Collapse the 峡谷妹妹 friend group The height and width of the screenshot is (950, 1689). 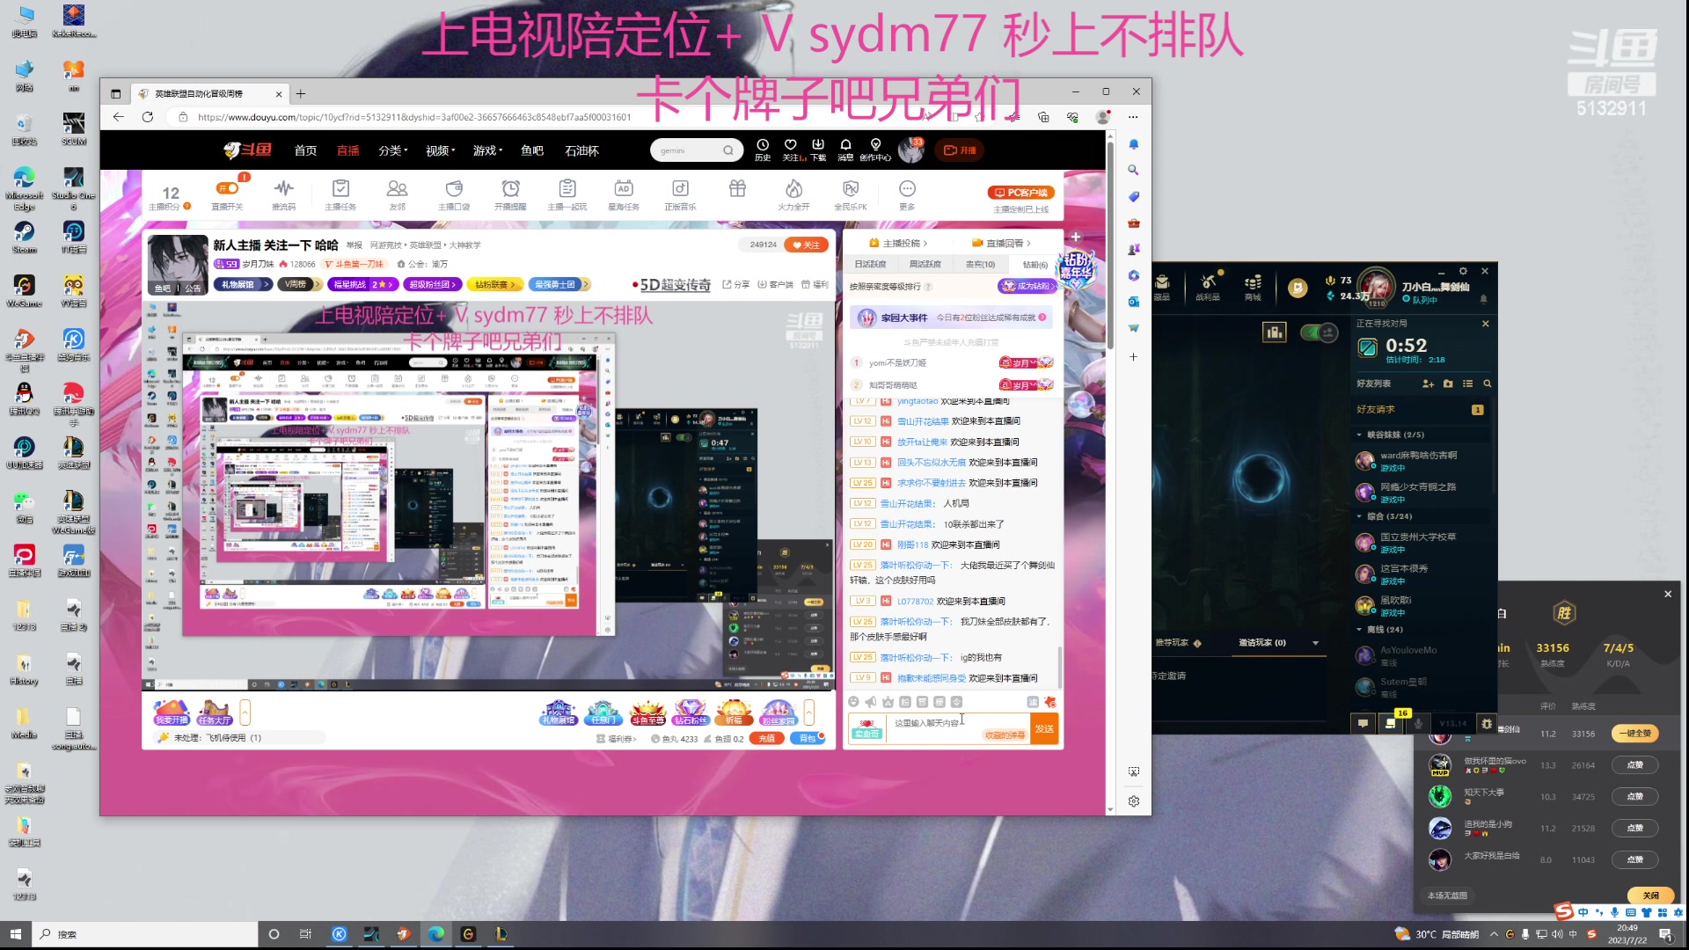1360,434
